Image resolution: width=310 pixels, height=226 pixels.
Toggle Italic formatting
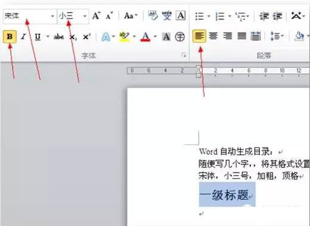coord(24,37)
